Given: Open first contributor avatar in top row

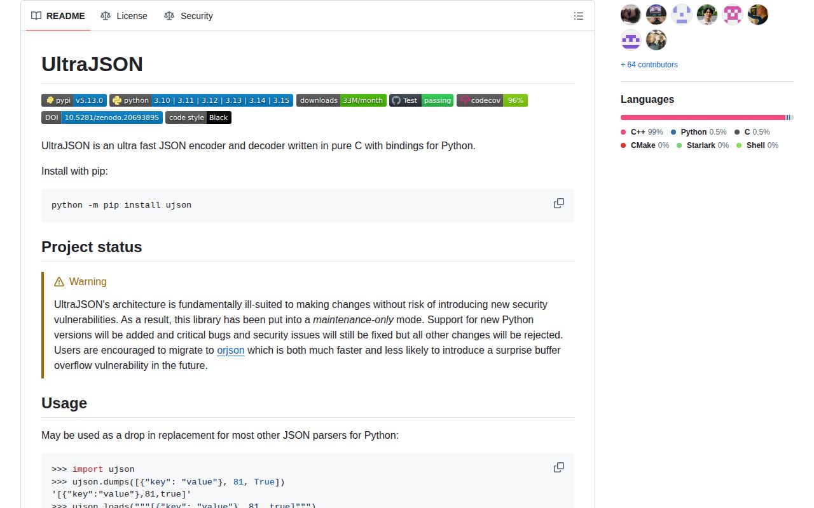Looking at the screenshot, I should tap(631, 15).
